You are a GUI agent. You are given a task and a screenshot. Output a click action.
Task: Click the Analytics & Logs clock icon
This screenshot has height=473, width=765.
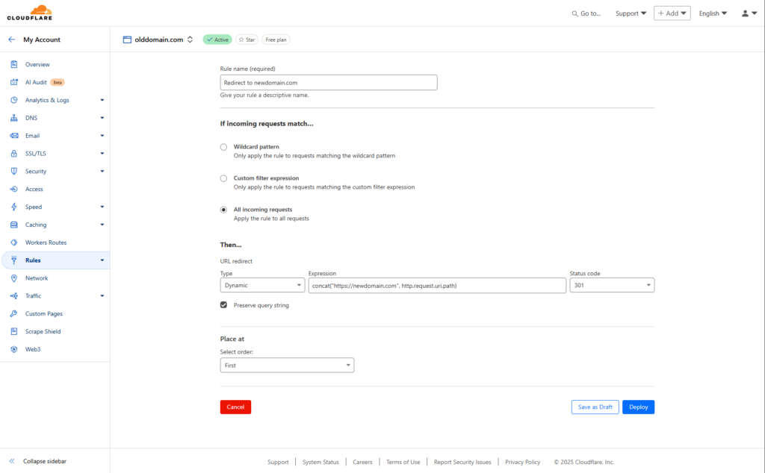coord(14,100)
